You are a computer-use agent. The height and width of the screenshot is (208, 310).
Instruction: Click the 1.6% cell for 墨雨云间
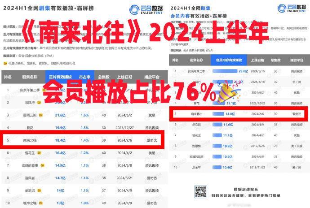84,115
